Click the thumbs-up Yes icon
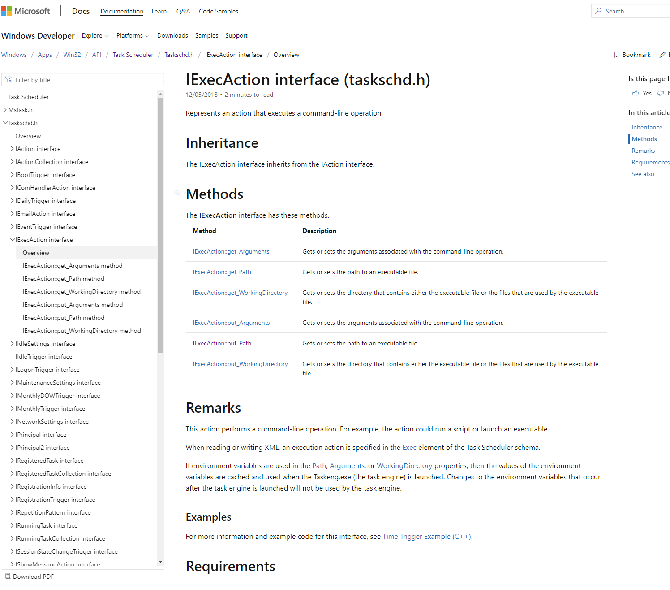 (636, 93)
